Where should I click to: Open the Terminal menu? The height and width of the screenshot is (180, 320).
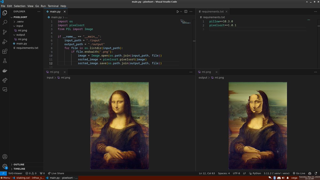coord(53,6)
